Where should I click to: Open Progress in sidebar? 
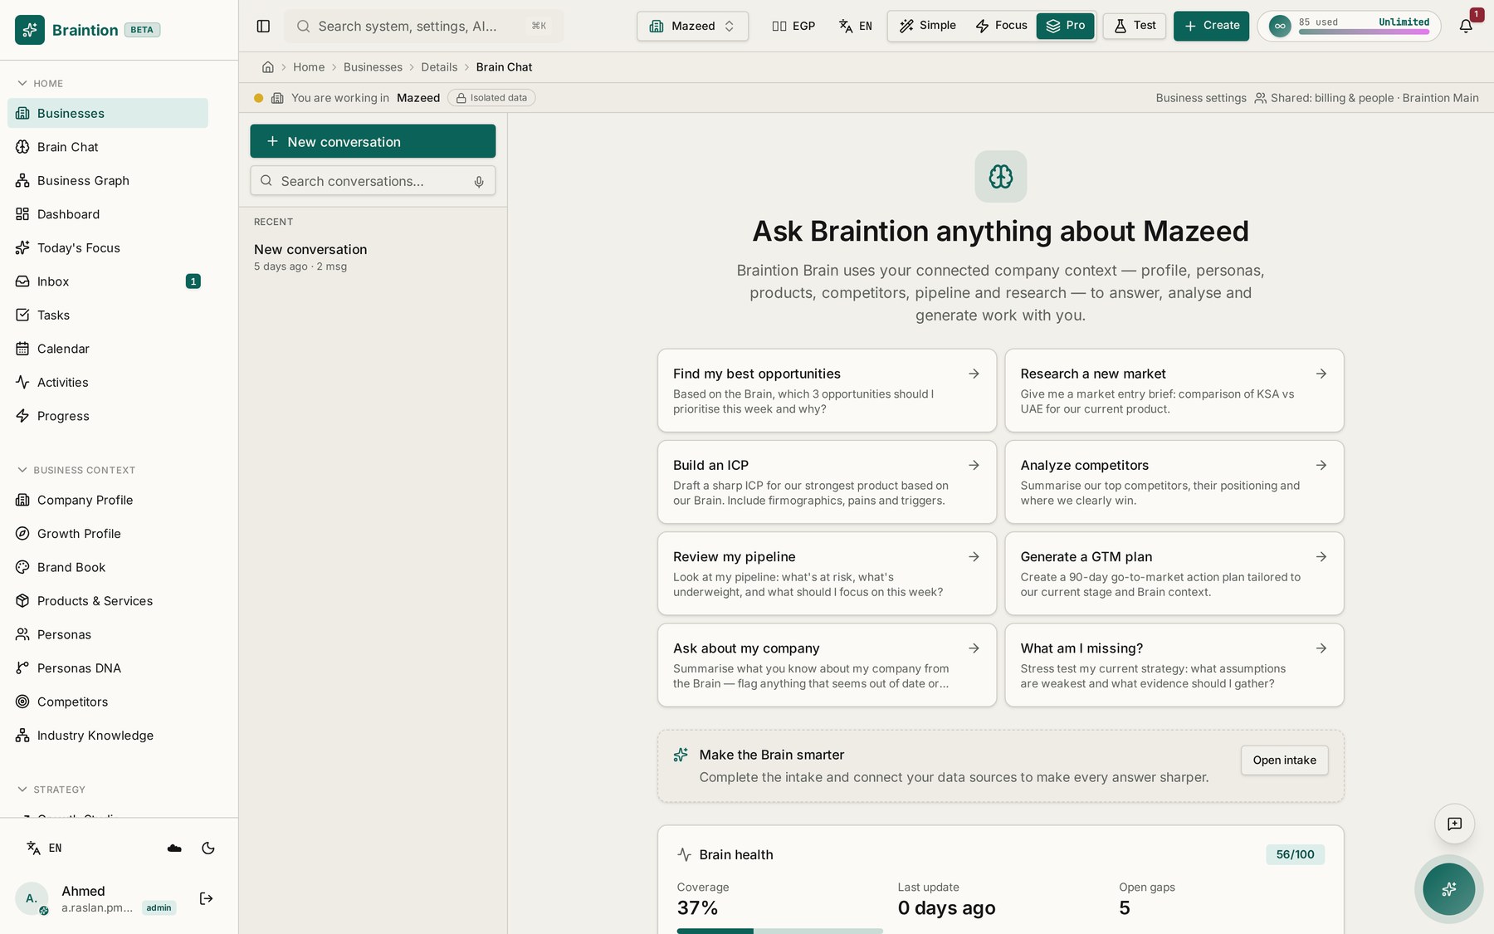pos(108,416)
